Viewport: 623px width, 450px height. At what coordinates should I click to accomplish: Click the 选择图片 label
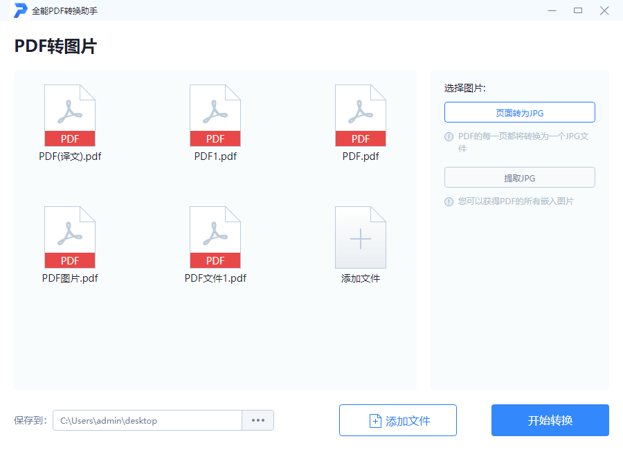[465, 88]
